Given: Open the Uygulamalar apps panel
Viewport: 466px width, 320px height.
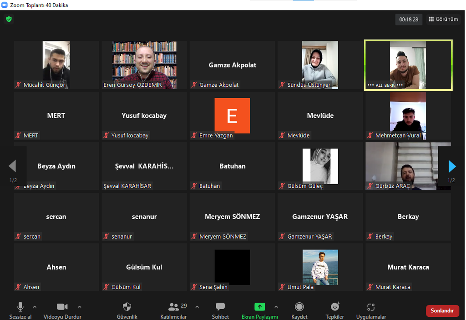Looking at the screenshot, I should click(x=371, y=310).
